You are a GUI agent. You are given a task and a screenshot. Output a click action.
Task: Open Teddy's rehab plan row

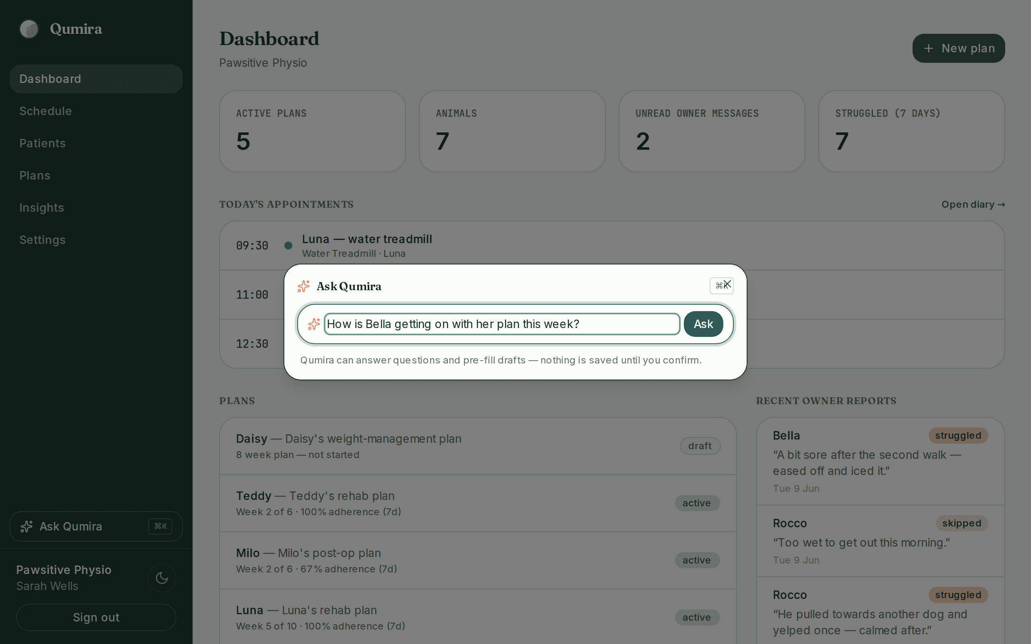(x=478, y=504)
